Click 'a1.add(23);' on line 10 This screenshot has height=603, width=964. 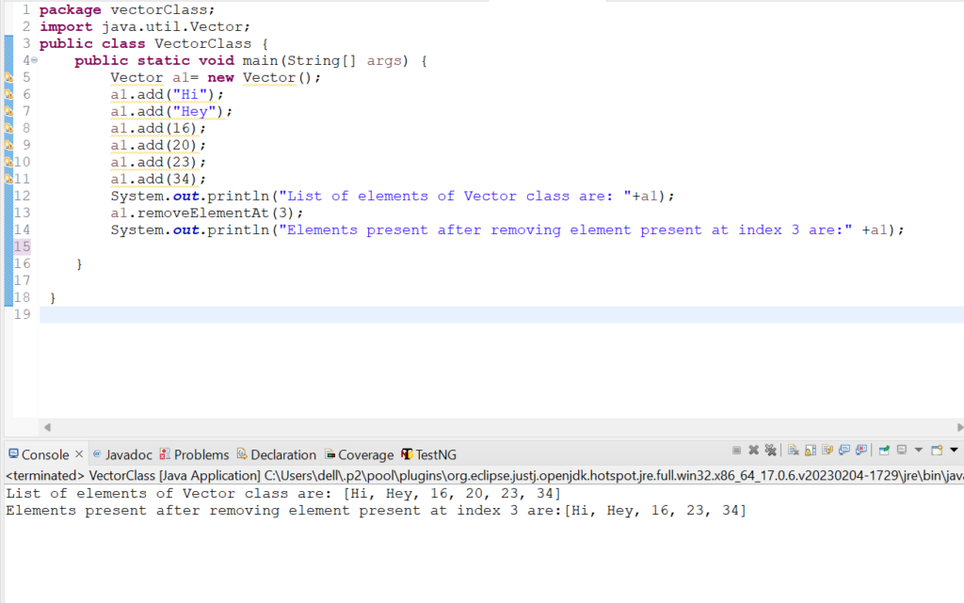(x=158, y=162)
